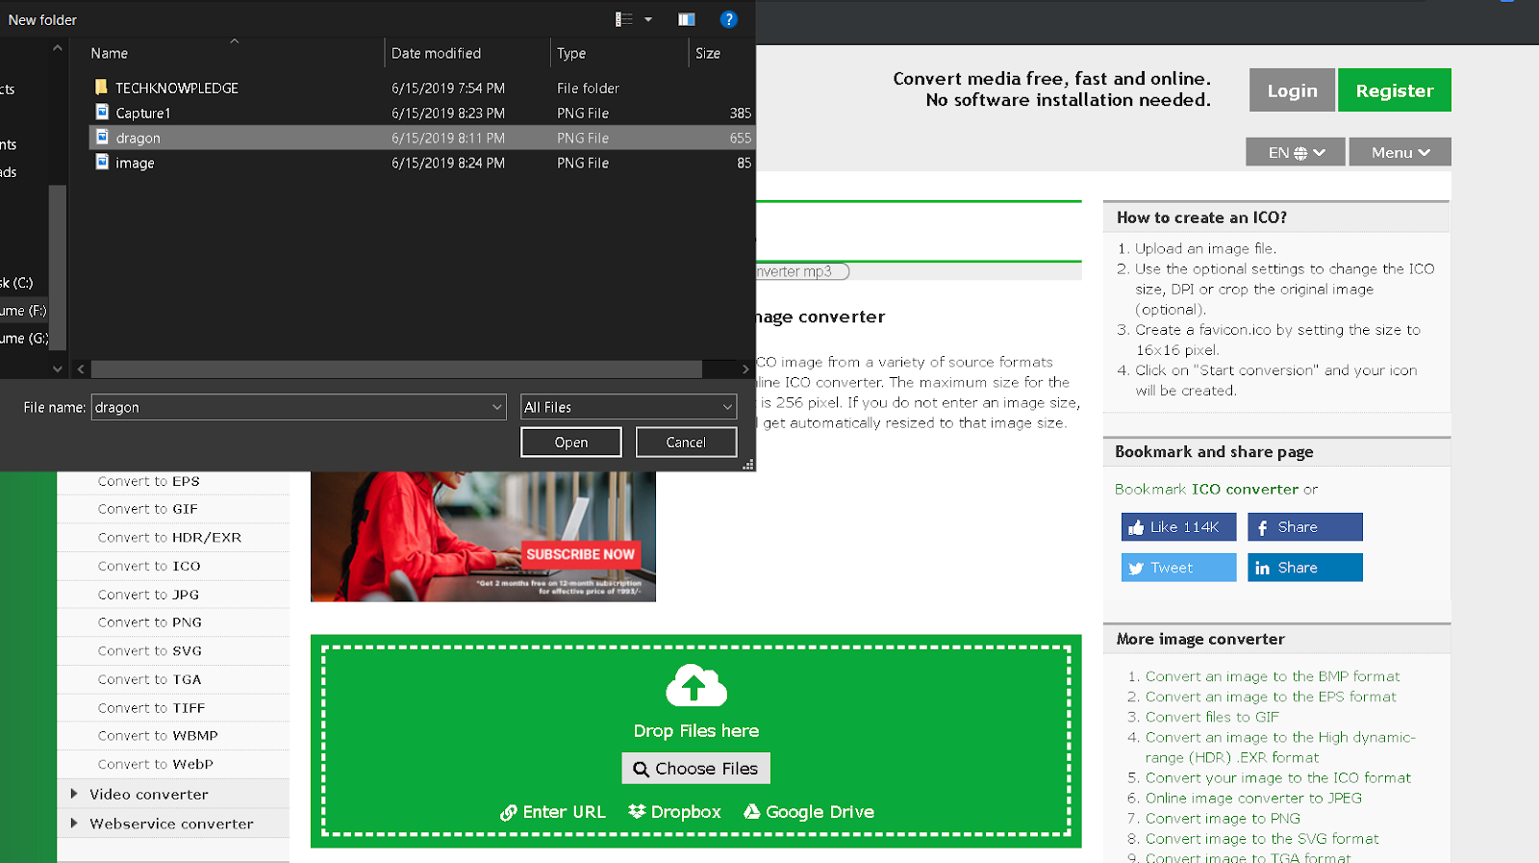Click the view layout icon
Image resolution: width=1539 pixels, height=863 pixels.
tap(624, 19)
